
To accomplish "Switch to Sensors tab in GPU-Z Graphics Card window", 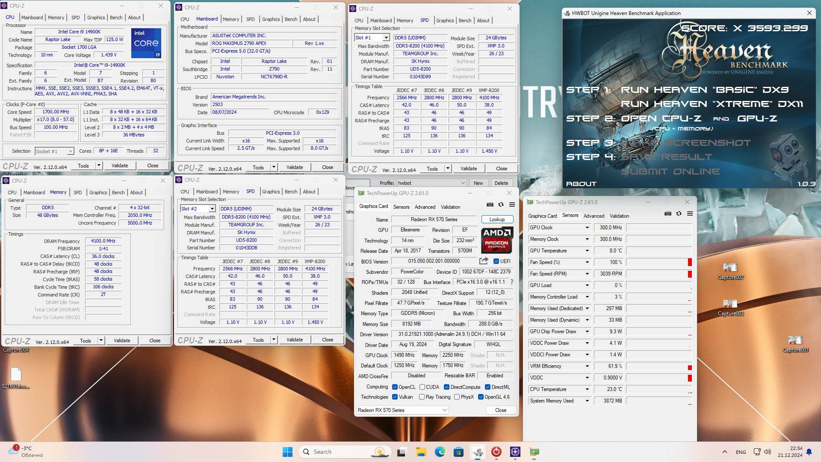I will (x=401, y=207).
